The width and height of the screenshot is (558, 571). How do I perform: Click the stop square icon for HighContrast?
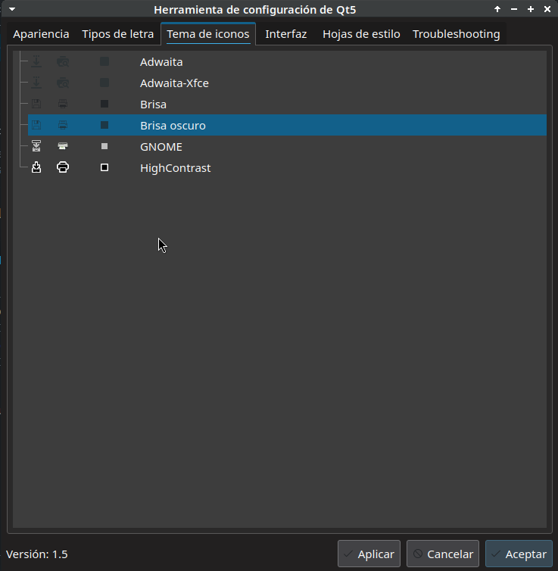tap(104, 168)
